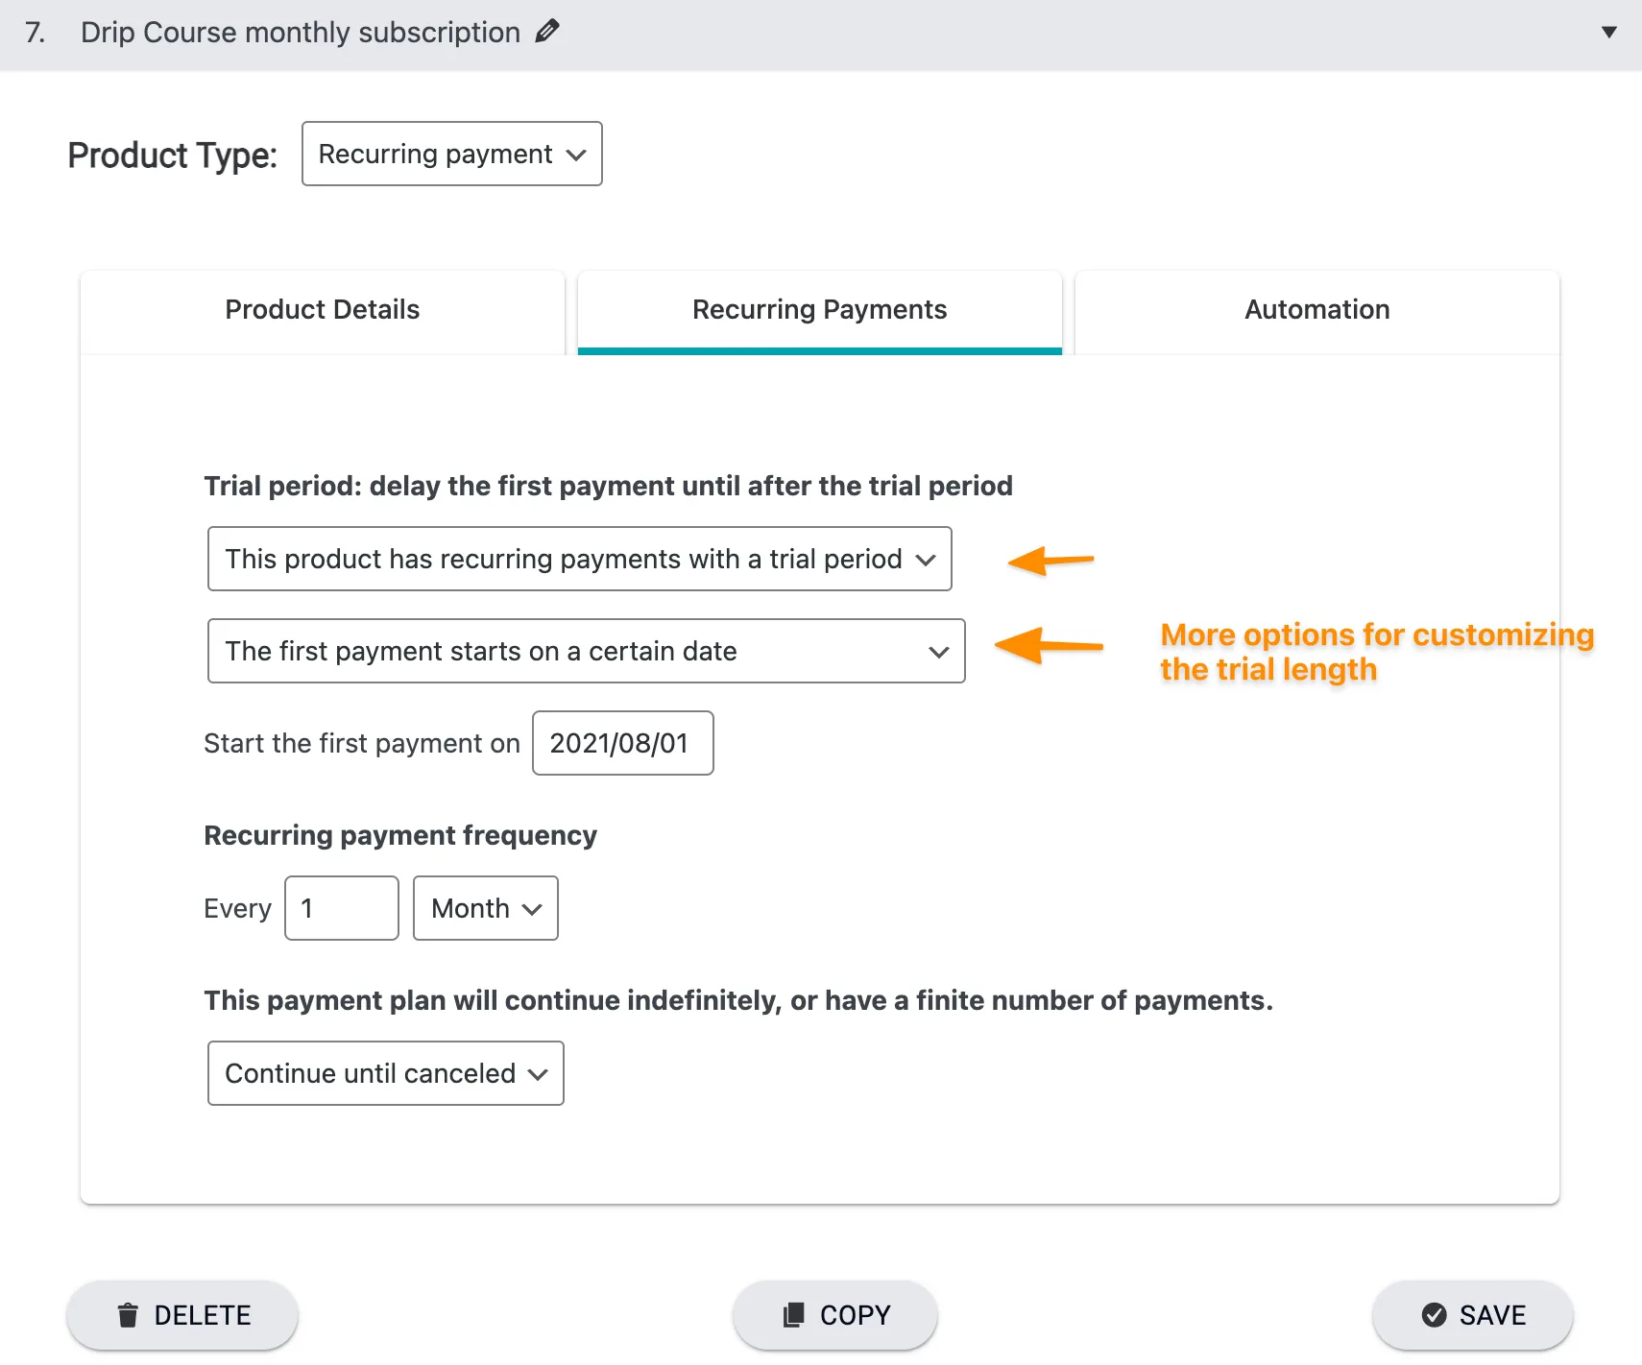Click the DELETE button
1642x1365 pixels.
[181, 1314]
